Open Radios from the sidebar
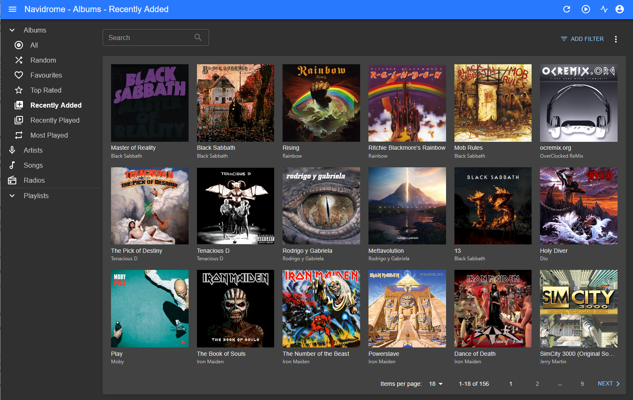This screenshot has width=633, height=400. 34,180
